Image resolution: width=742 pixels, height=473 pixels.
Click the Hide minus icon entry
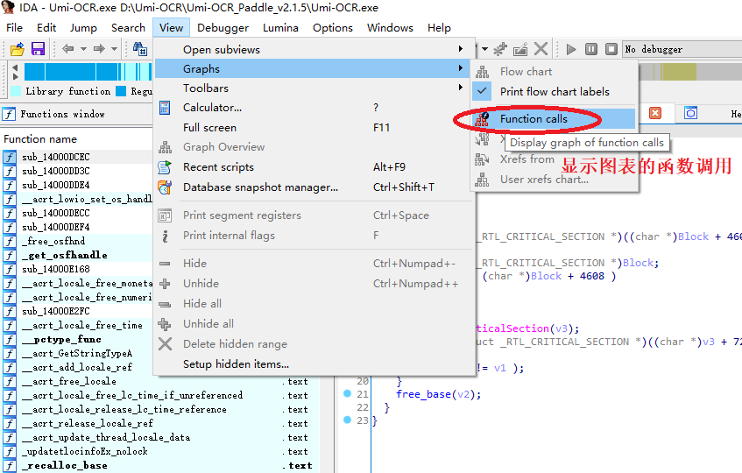[165, 264]
